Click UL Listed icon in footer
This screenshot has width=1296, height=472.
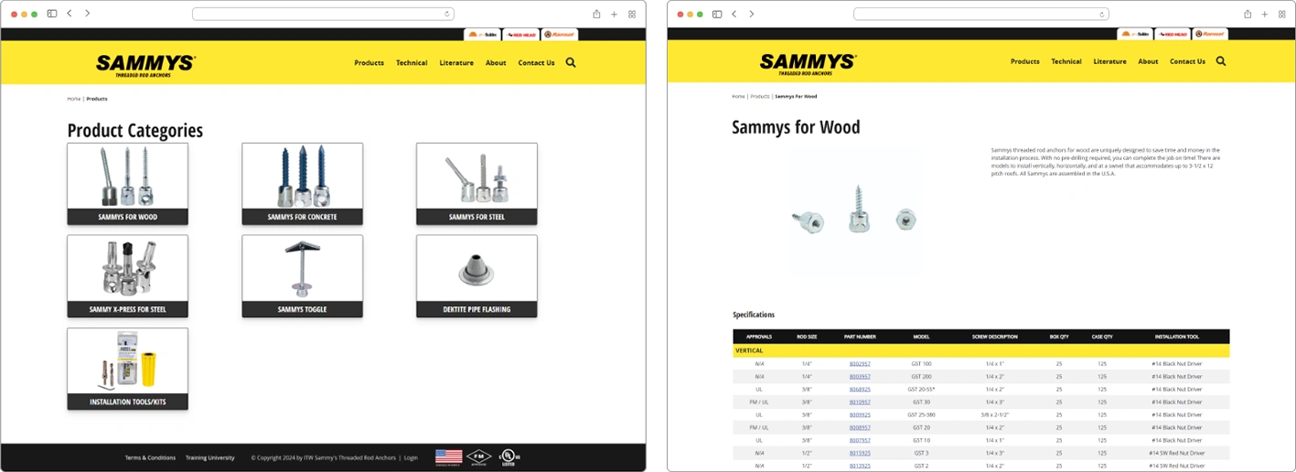[x=508, y=457]
